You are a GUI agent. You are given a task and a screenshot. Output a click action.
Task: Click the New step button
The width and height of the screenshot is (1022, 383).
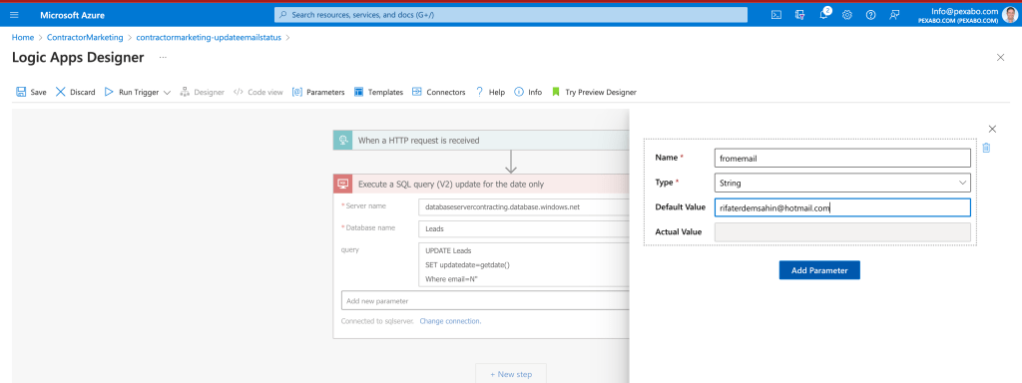click(511, 374)
